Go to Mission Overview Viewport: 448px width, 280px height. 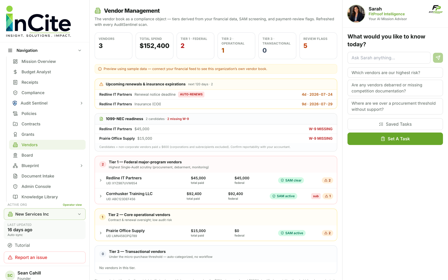(x=47, y=61)
